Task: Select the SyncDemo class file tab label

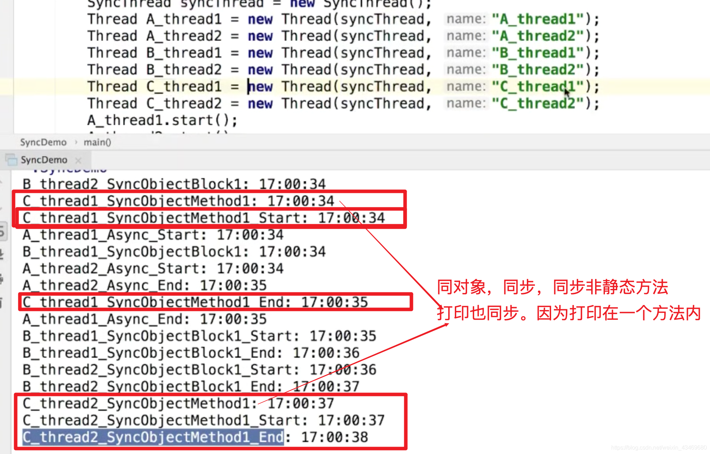Action: point(45,160)
